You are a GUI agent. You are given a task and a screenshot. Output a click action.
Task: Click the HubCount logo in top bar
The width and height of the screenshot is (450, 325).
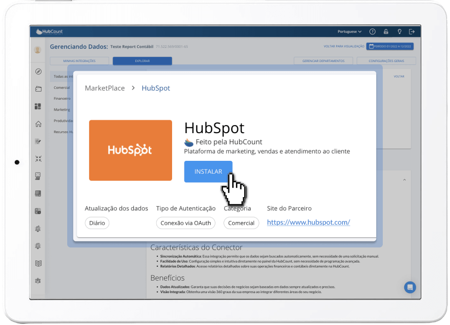pos(50,31)
